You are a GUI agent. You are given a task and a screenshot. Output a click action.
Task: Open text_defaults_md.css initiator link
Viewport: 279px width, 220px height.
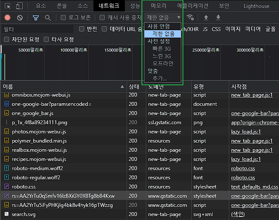click(255, 187)
